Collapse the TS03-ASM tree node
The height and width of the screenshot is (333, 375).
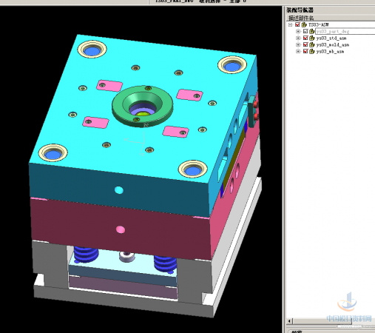point(291,24)
